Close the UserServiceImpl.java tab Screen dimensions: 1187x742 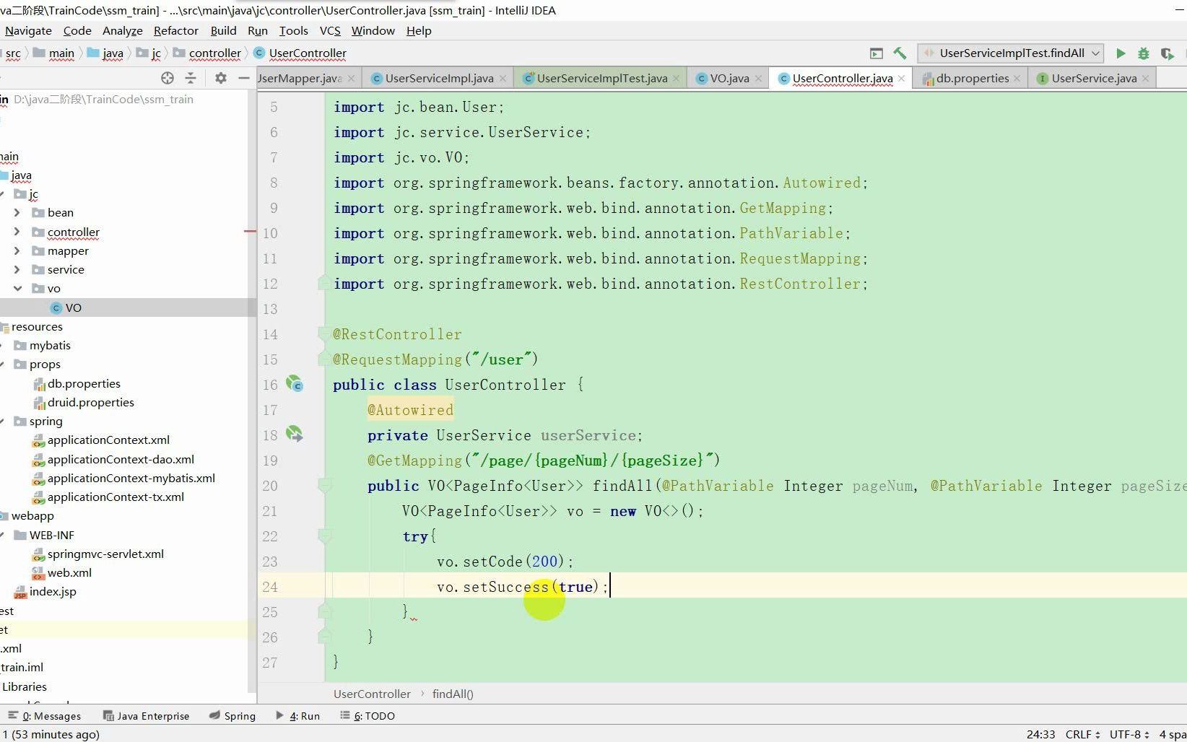point(503,79)
